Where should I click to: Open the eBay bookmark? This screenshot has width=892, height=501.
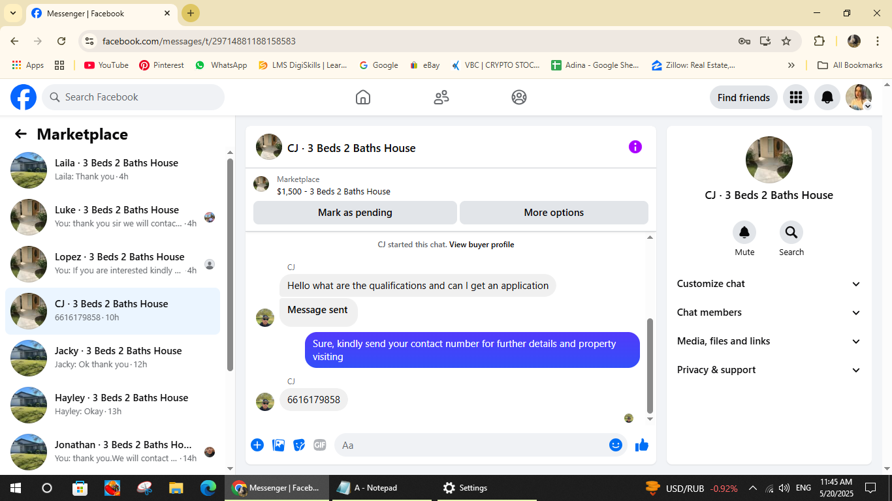pyautogui.click(x=424, y=65)
